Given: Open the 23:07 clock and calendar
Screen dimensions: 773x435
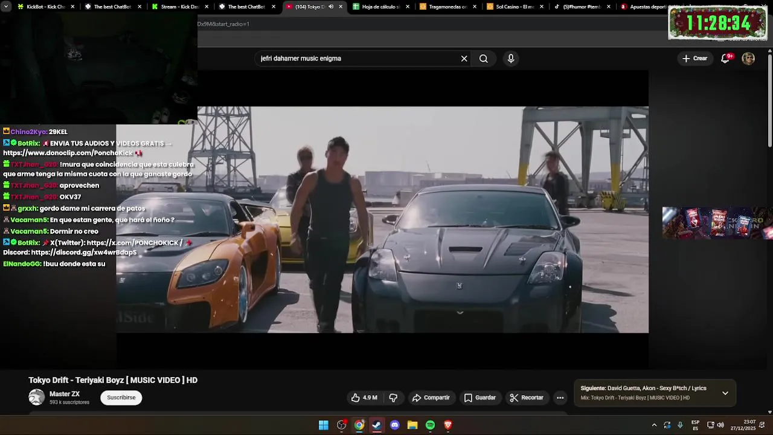Looking at the screenshot, I should pos(743,425).
